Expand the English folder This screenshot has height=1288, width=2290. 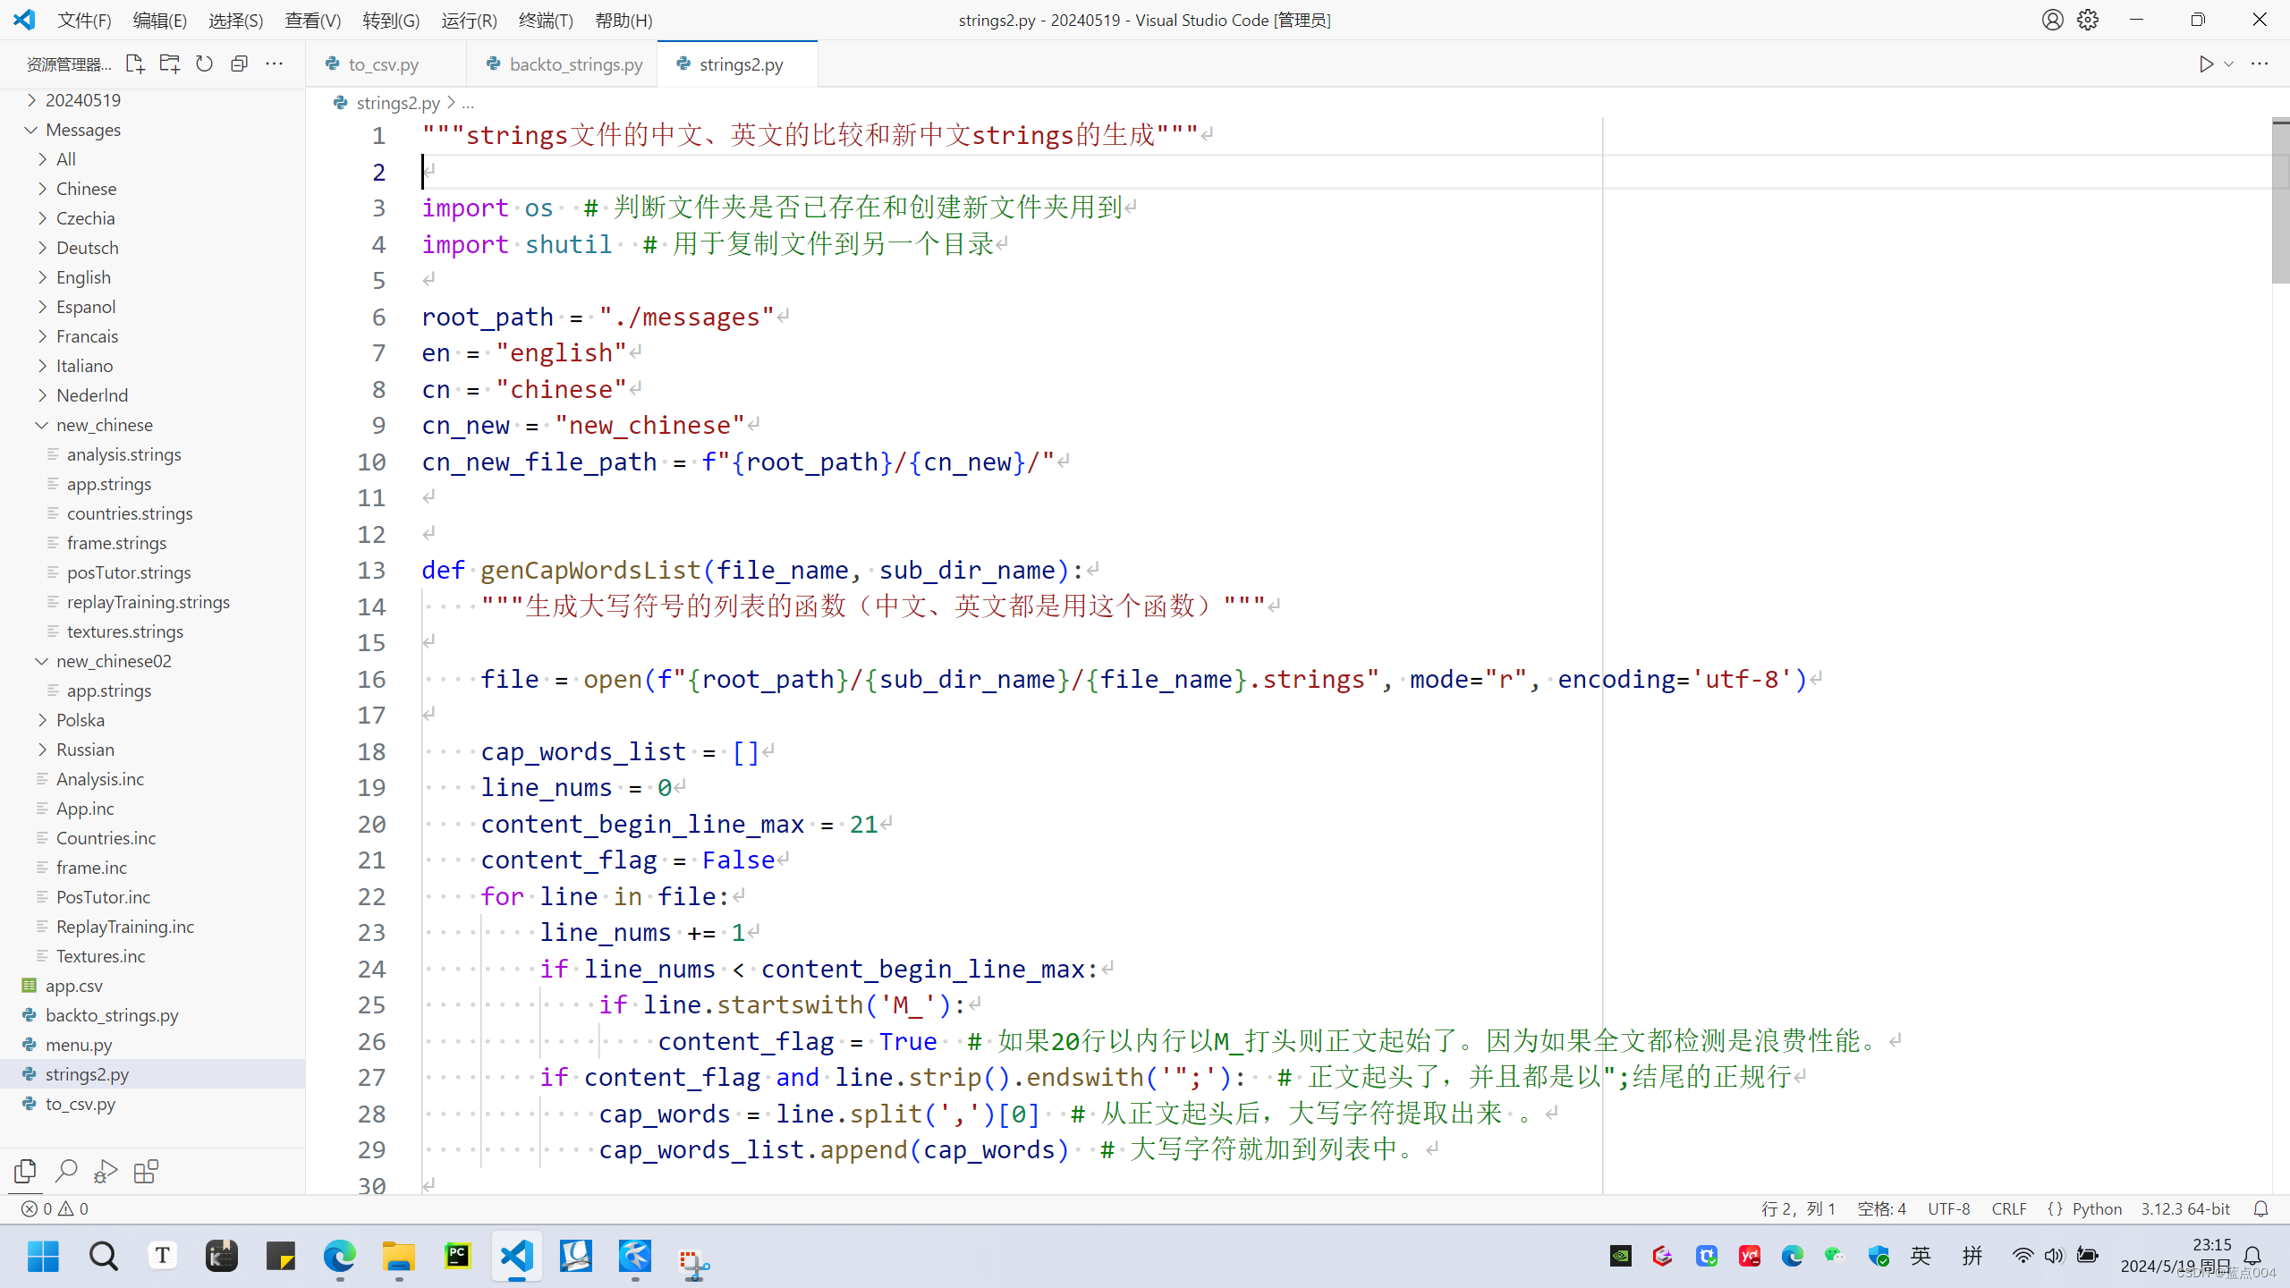click(82, 277)
